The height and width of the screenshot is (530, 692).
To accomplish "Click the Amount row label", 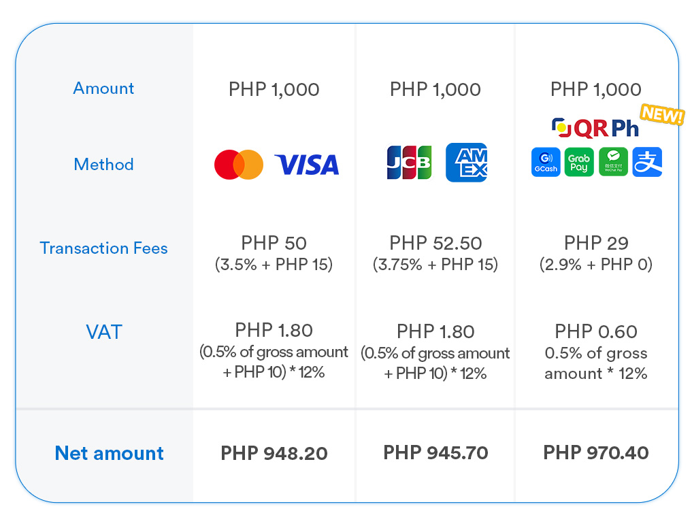I will click(103, 88).
